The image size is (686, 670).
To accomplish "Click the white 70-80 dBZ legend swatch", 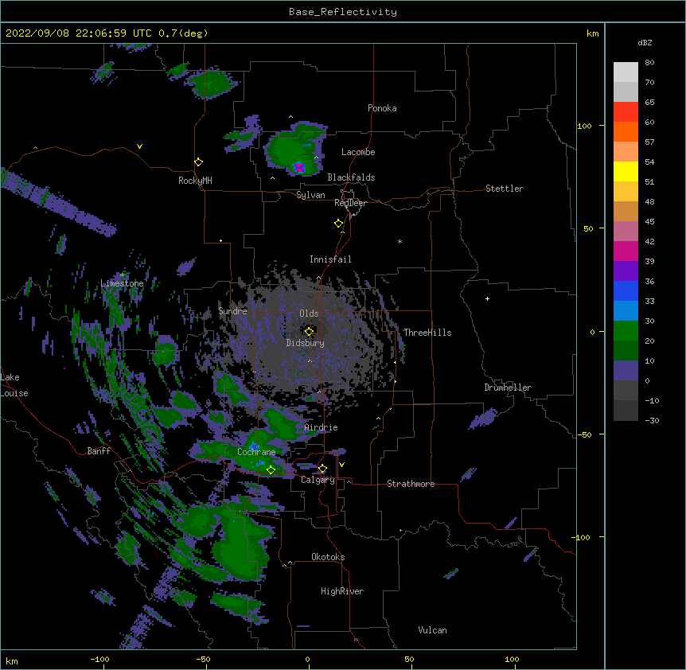I will (626, 72).
